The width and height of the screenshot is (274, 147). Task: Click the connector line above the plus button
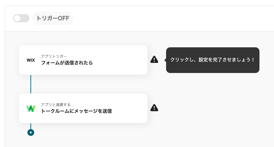[x=31, y=126]
